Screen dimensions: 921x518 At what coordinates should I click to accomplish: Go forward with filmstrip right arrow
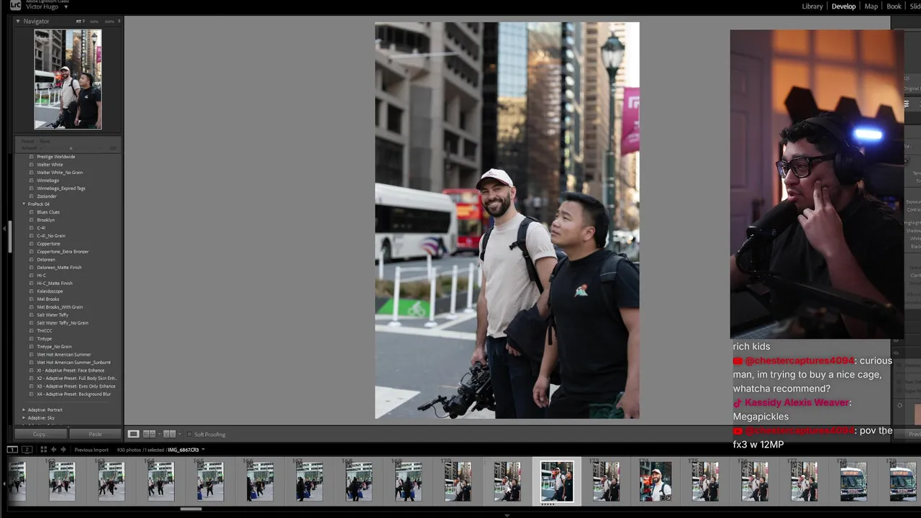(x=63, y=450)
